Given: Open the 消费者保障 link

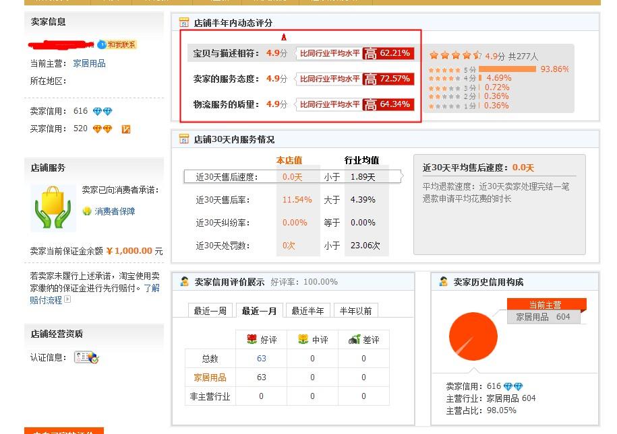Looking at the screenshot, I should point(115,211).
